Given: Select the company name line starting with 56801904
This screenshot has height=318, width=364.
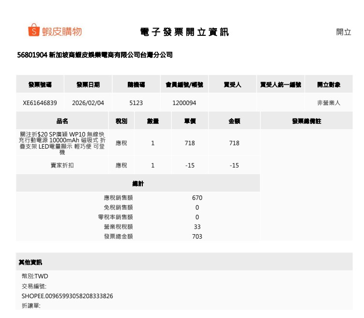Looking at the screenshot, I should pos(95,55).
